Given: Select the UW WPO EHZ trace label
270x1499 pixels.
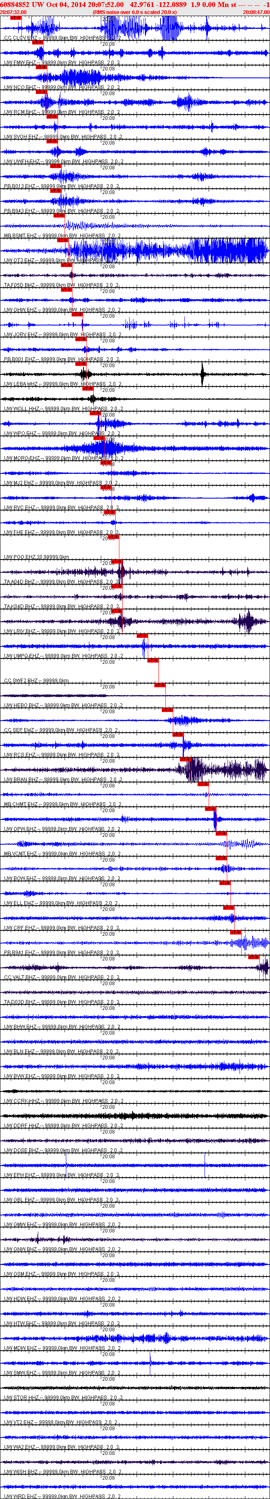Looking at the screenshot, I should [x=62, y=433].
